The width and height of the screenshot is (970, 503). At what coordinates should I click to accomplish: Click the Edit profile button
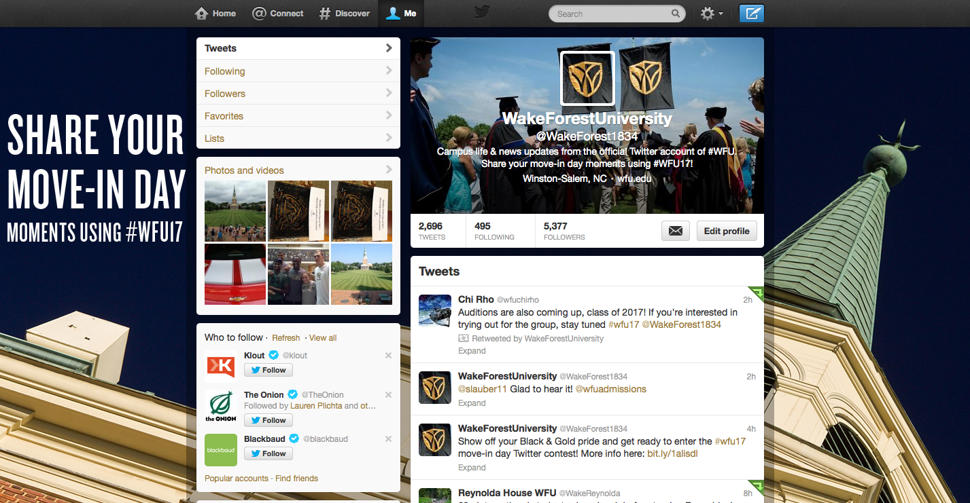(726, 231)
